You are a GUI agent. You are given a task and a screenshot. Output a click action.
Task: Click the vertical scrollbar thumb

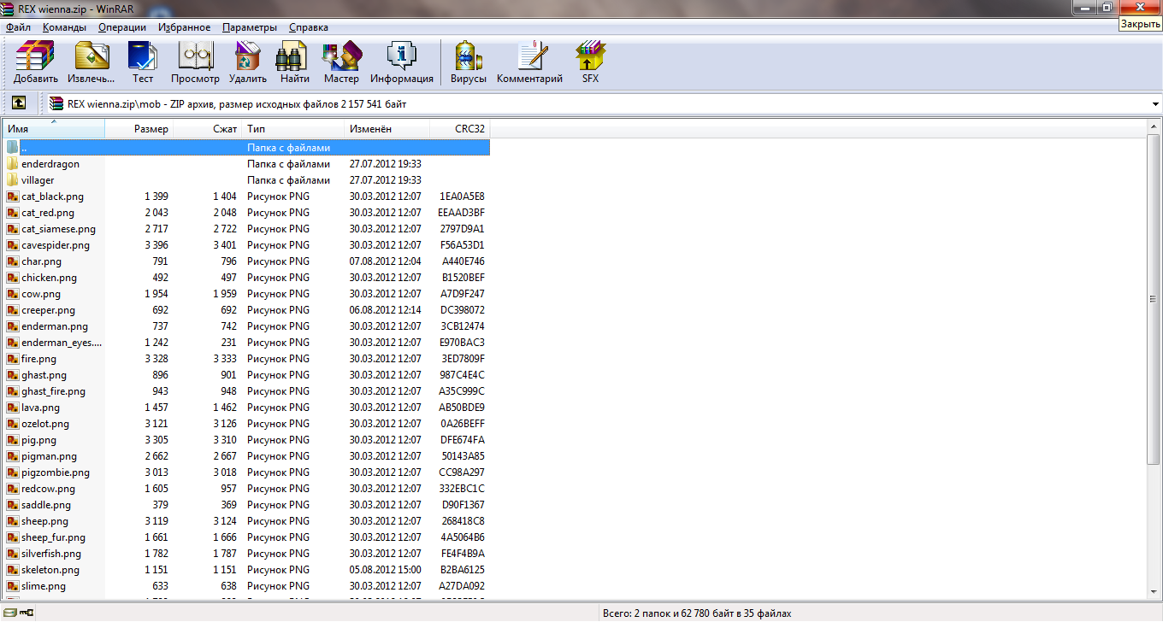pos(1154,299)
